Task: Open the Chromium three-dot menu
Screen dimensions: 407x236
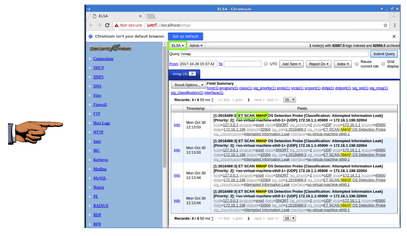Action: point(395,25)
